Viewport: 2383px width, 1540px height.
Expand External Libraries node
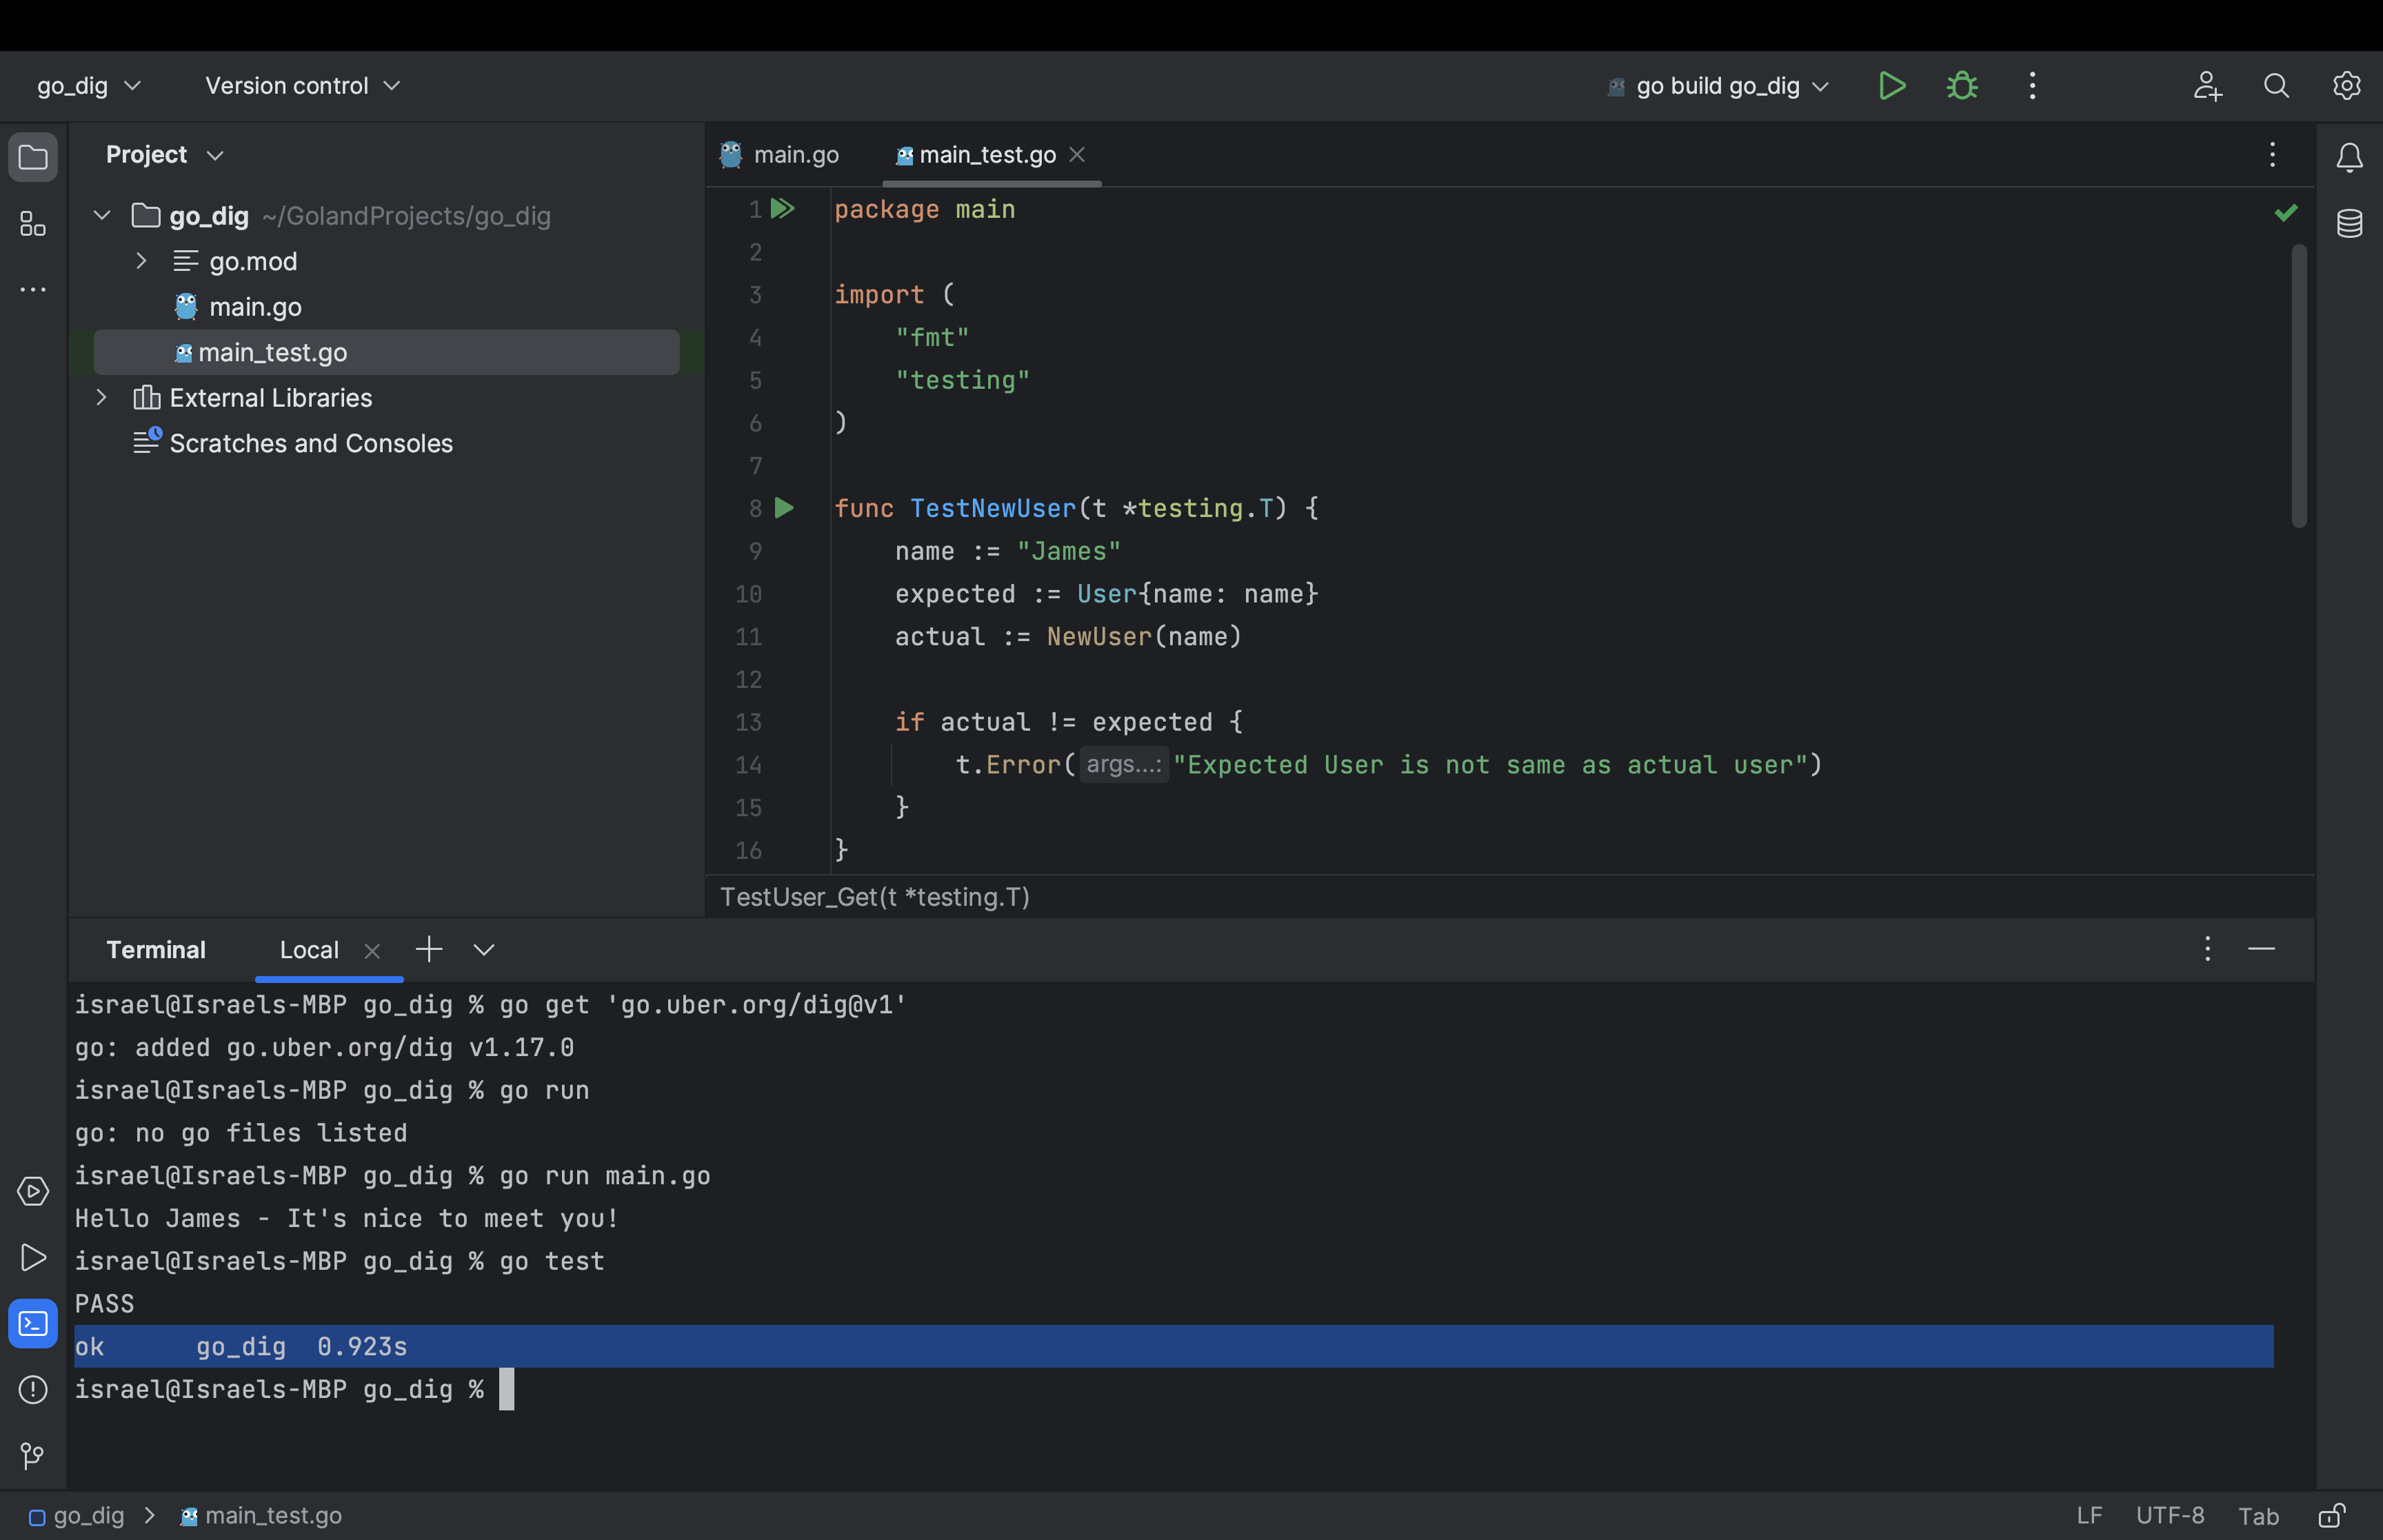click(101, 397)
